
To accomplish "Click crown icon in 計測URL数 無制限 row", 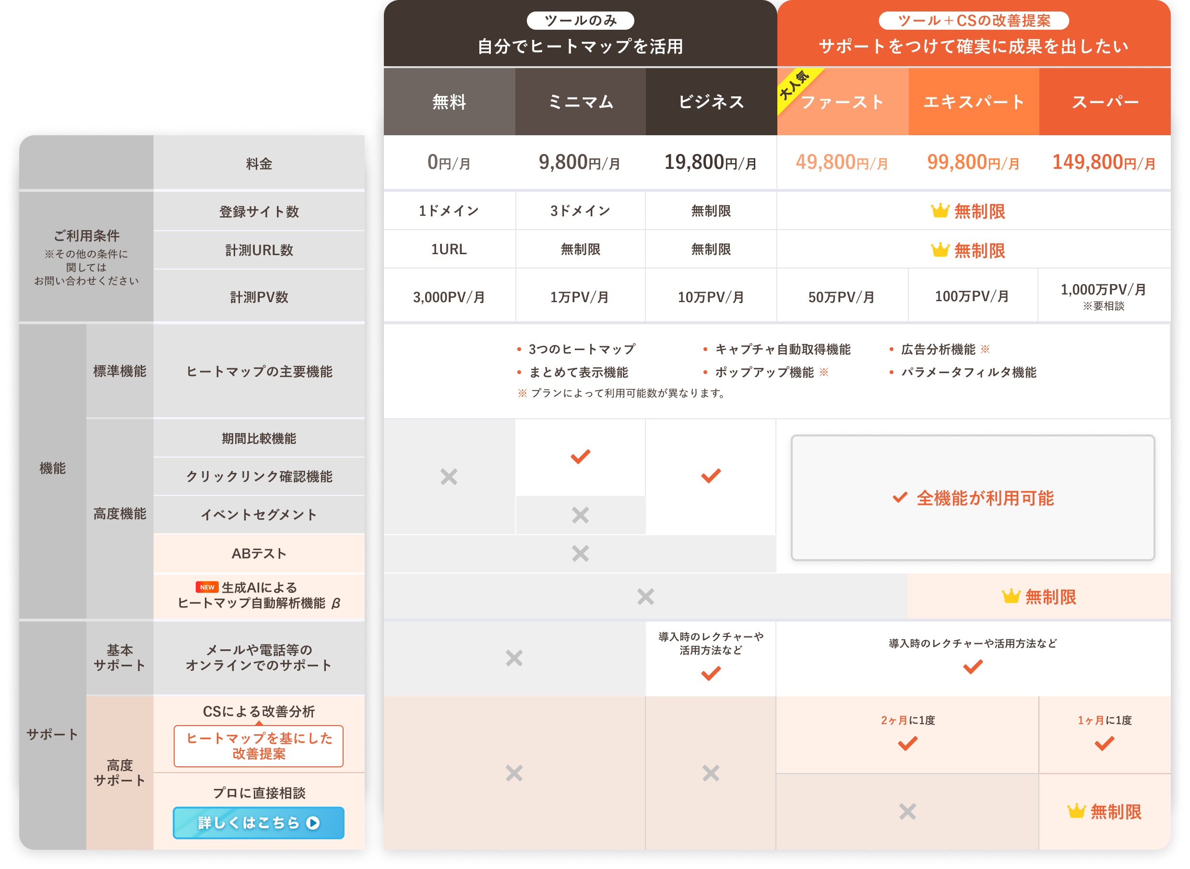I will [940, 250].
